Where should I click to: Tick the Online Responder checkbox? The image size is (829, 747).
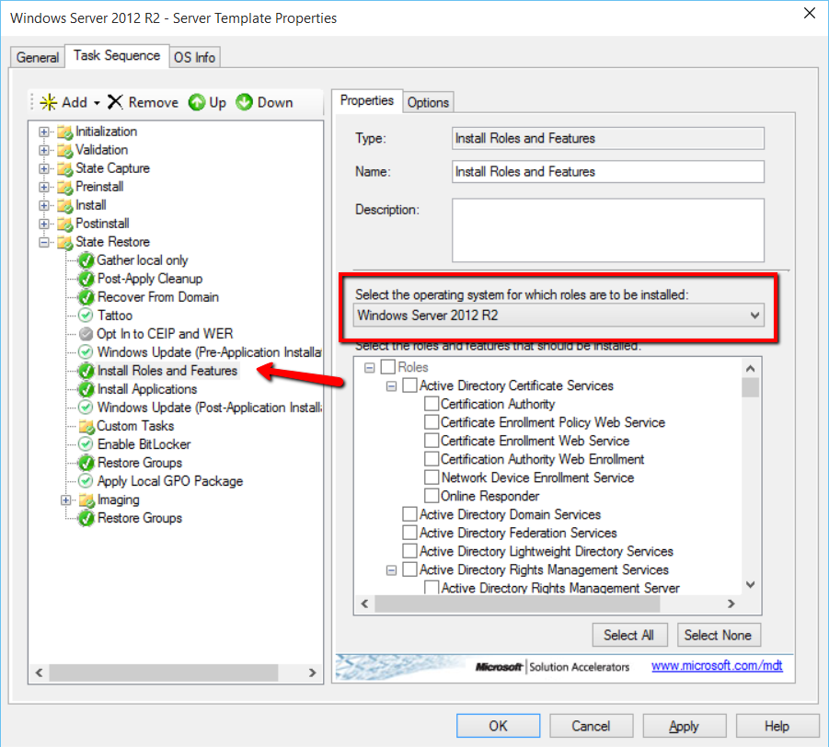point(432,496)
